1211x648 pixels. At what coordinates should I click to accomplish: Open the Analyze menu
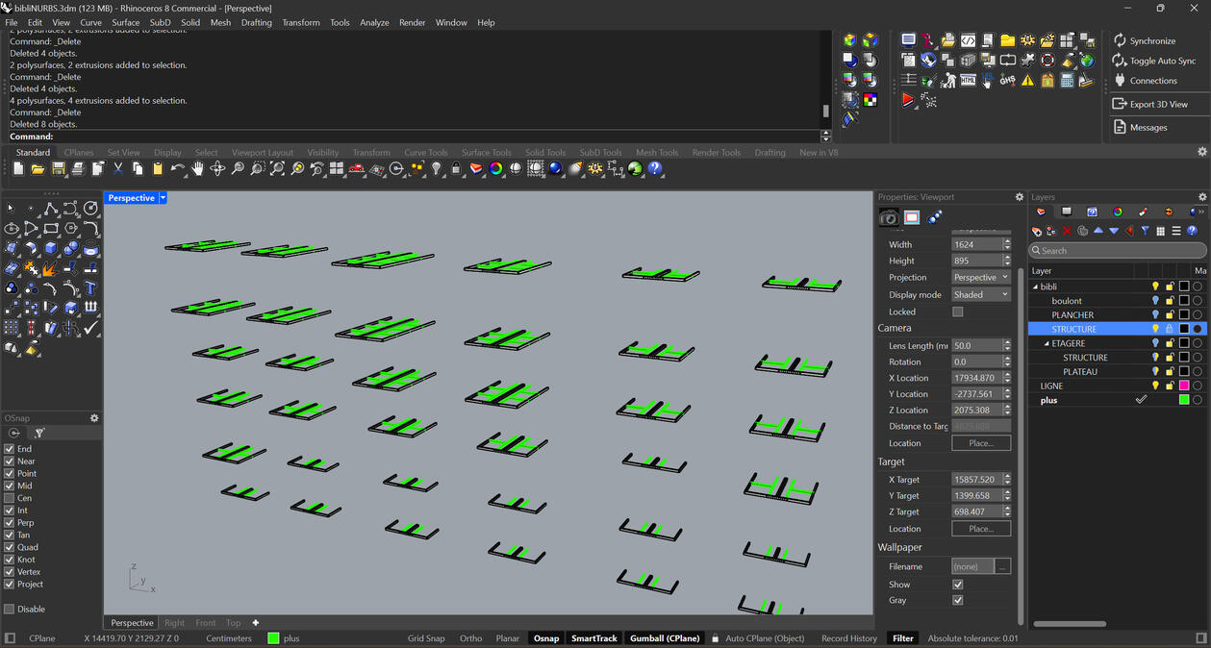coord(374,22)
